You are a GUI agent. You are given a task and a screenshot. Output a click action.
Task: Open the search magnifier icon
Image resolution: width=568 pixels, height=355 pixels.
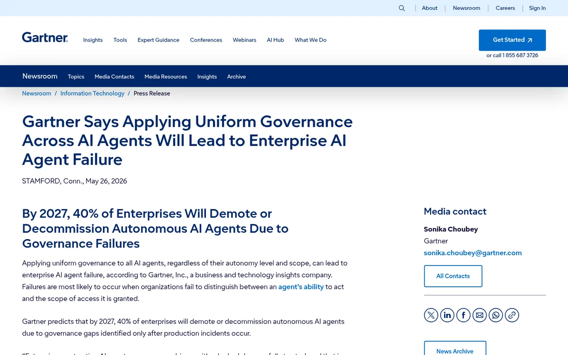(402, 8)
